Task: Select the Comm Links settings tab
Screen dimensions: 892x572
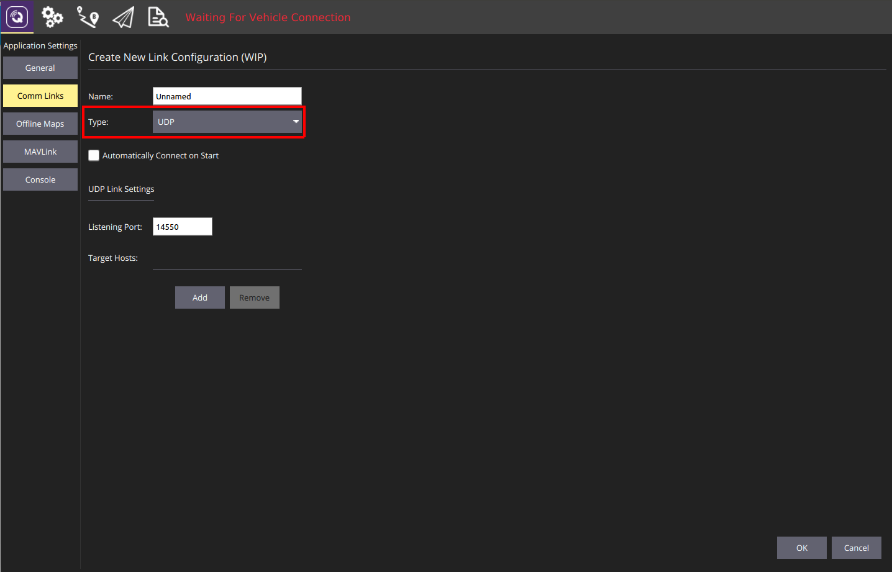Action: 40,96
